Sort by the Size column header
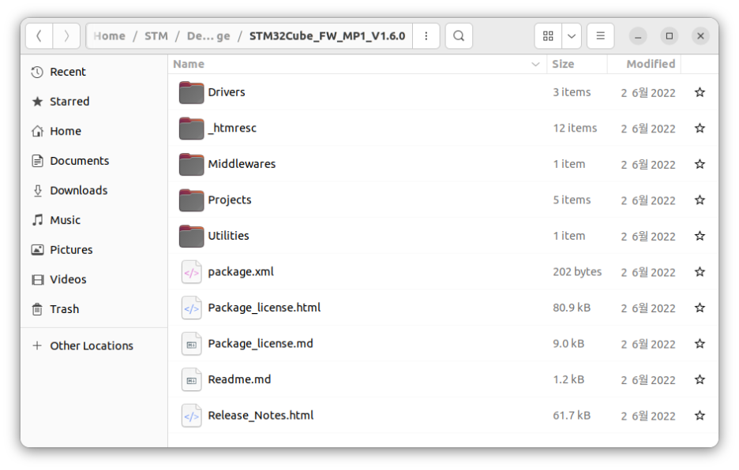 click(577, 64)
